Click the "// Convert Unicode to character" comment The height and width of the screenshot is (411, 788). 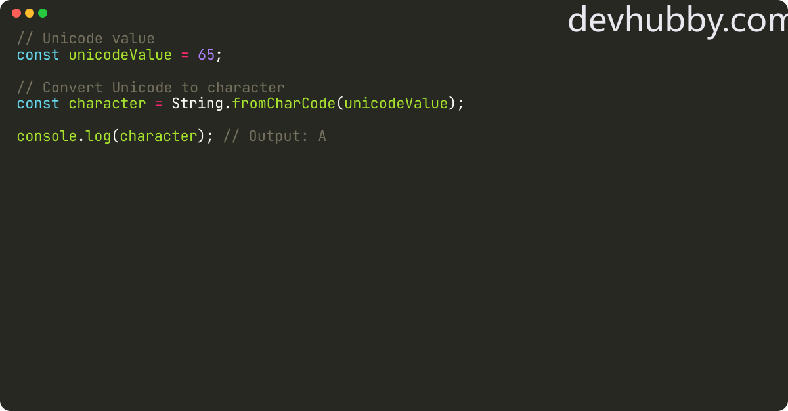tap(150, 88)
